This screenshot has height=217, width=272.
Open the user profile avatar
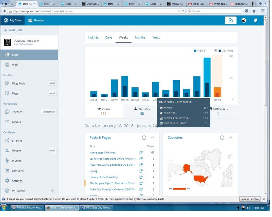pos(244,20)
